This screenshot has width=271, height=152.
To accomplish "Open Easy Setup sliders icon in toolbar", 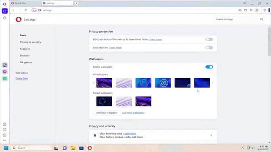I will 251,10.
